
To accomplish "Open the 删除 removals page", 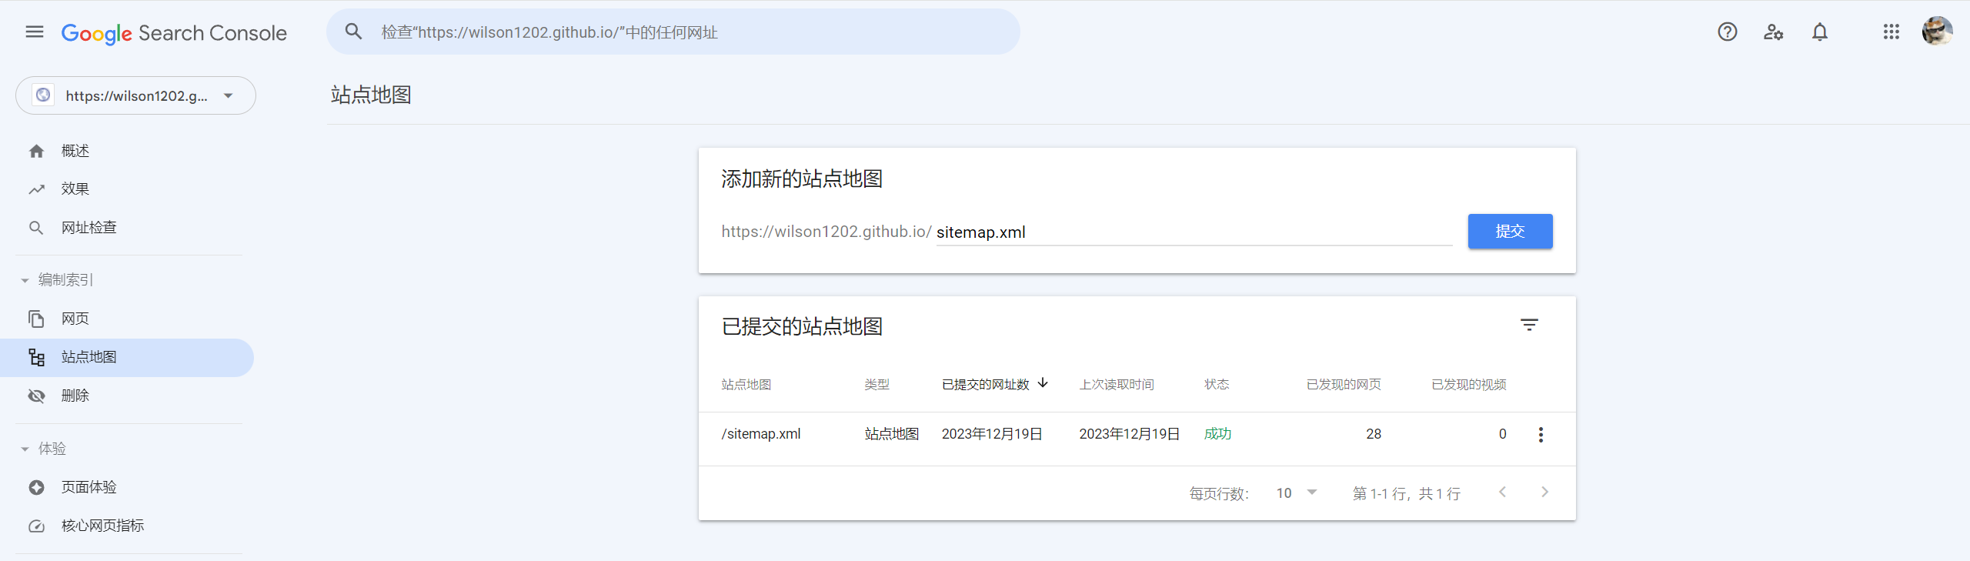I will click(75, 396).
